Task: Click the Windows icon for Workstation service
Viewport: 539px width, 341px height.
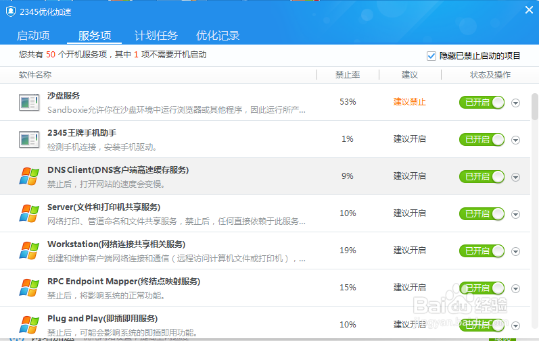Action: (29, 251)
